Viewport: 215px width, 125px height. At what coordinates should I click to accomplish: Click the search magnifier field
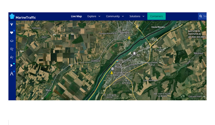click(x=202, y=16)
